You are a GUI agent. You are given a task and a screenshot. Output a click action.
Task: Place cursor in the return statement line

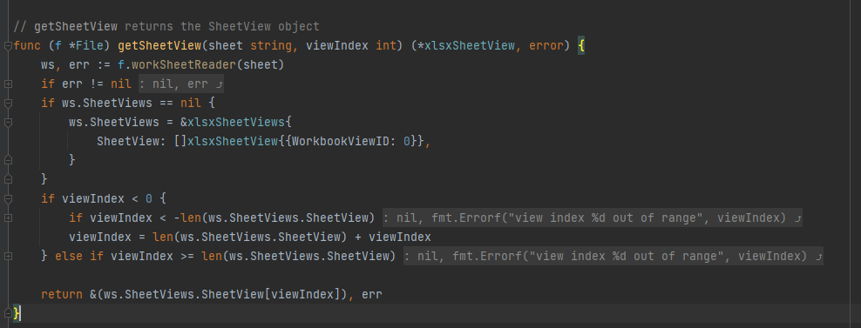pos(212,294)
